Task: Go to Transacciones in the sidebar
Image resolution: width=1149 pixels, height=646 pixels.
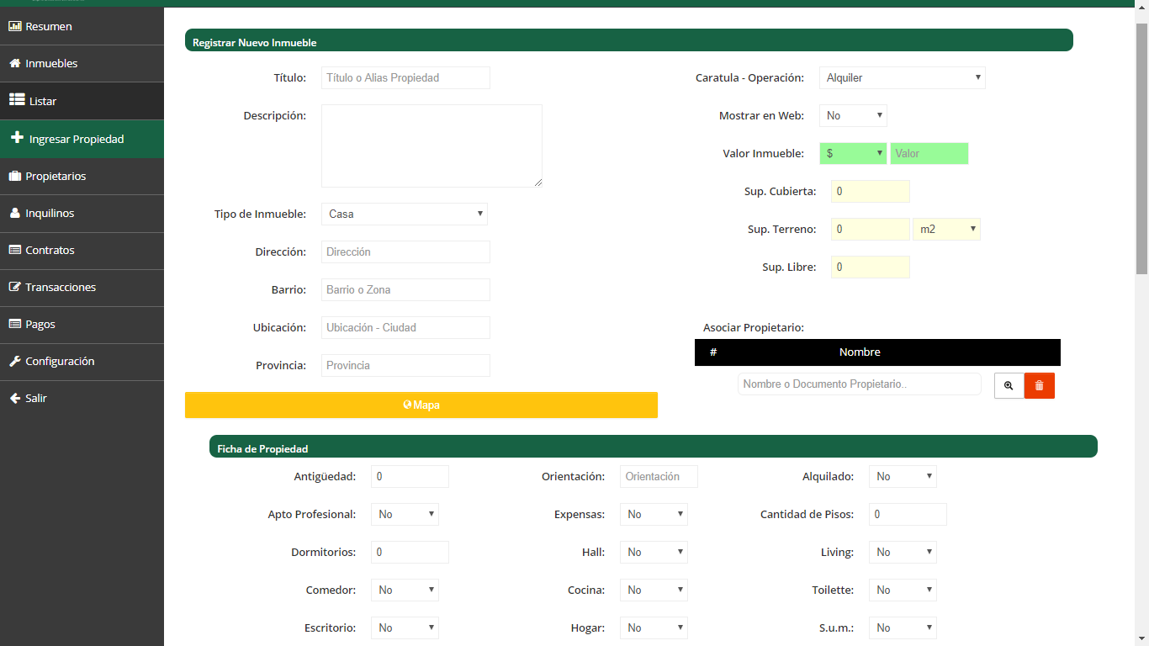Action: pyautogui.click(x=61, y=288)
